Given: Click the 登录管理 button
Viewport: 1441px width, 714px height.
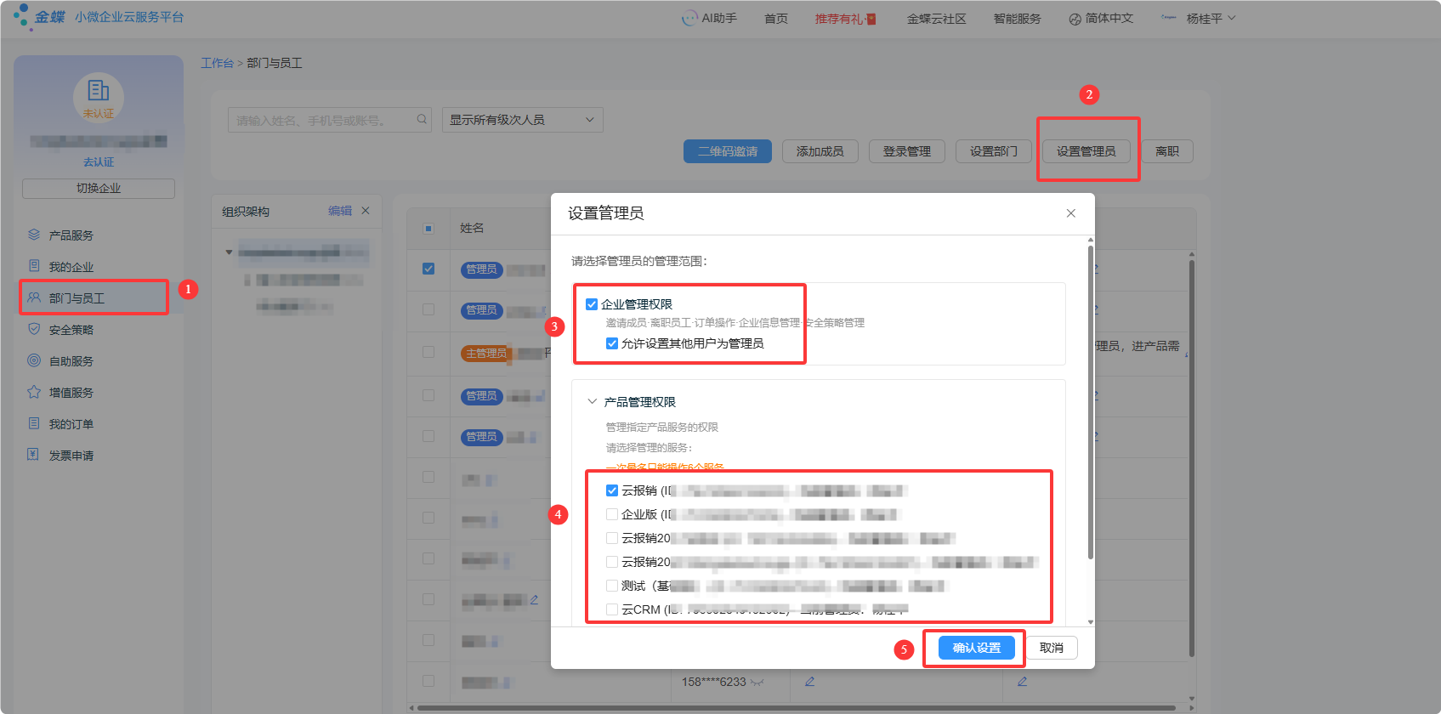Looking at the screenshot, I should point(906,151).
